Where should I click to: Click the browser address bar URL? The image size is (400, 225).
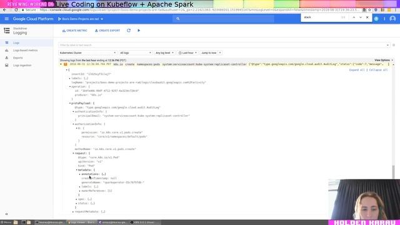click(x=199, y=10)
